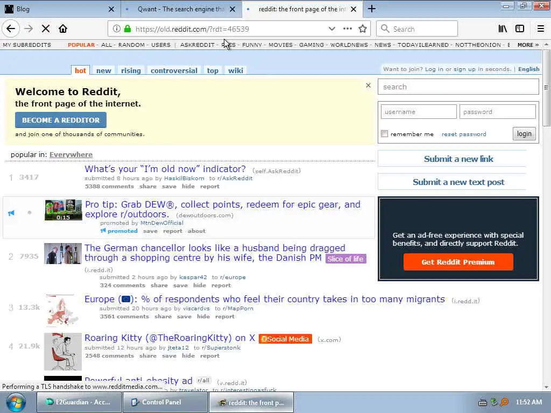The width and height of the screenshot is (551, 413).
Task: Close the Qwant search engine tab
Action: [x=232, y=9]
